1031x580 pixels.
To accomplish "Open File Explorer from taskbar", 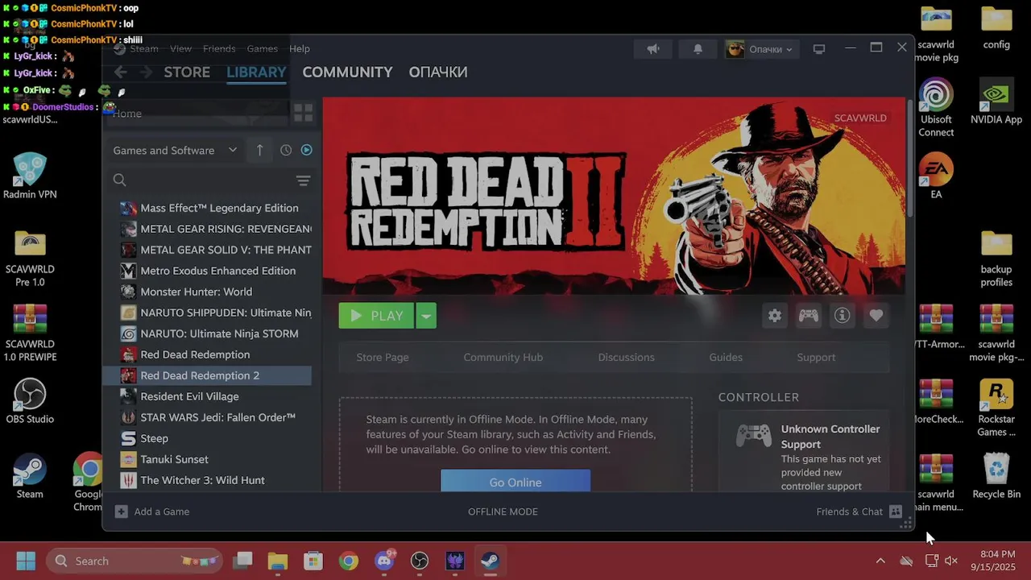I will [x=278, y=561].
